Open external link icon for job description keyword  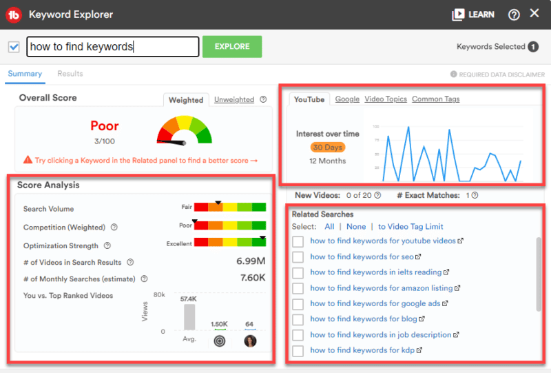(456, 334)
